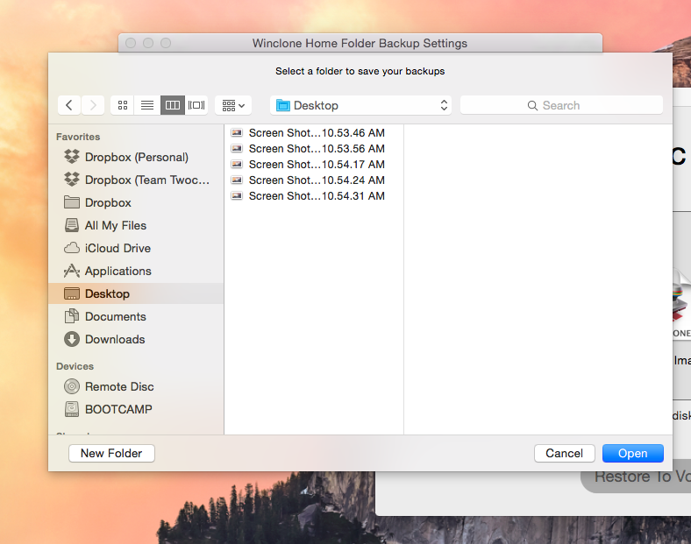Select Screen Shot…10.54.24 AM file
The width and height of the screenshot is (691, 544).
pyautogui.click(x=314, y=180)
